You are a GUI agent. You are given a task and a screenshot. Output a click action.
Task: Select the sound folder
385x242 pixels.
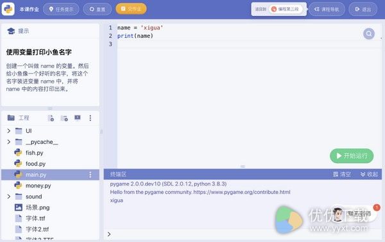pos(50,196)
